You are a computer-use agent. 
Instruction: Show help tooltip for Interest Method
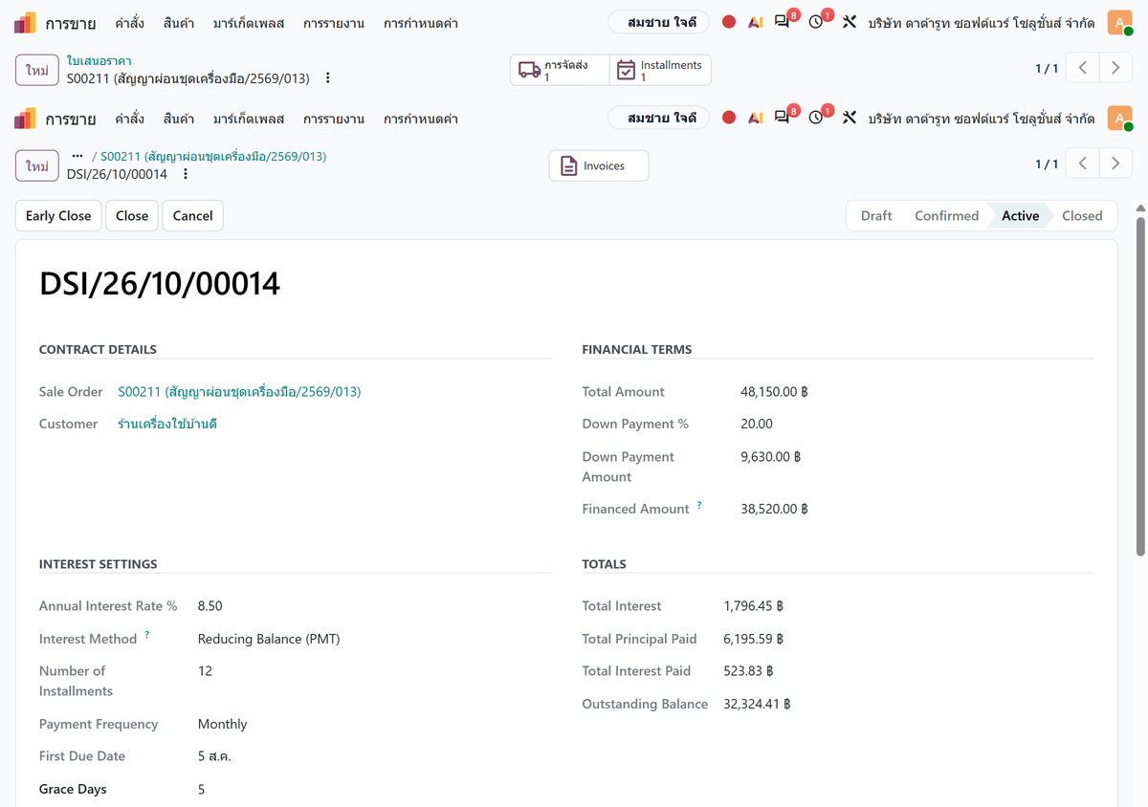point(147,634)
